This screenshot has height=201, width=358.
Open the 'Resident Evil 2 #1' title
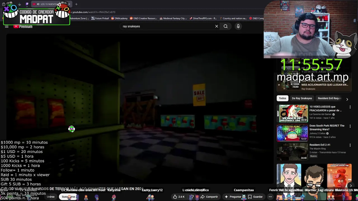(320, 145)
